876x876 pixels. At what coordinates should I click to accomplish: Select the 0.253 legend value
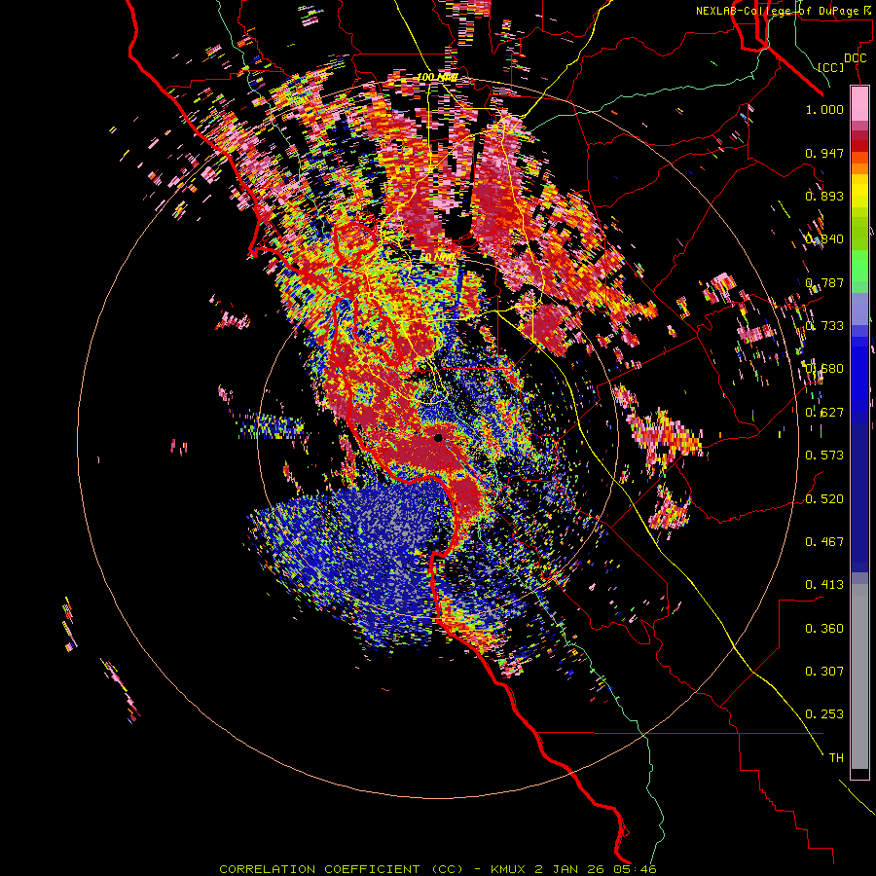[824, 714]
